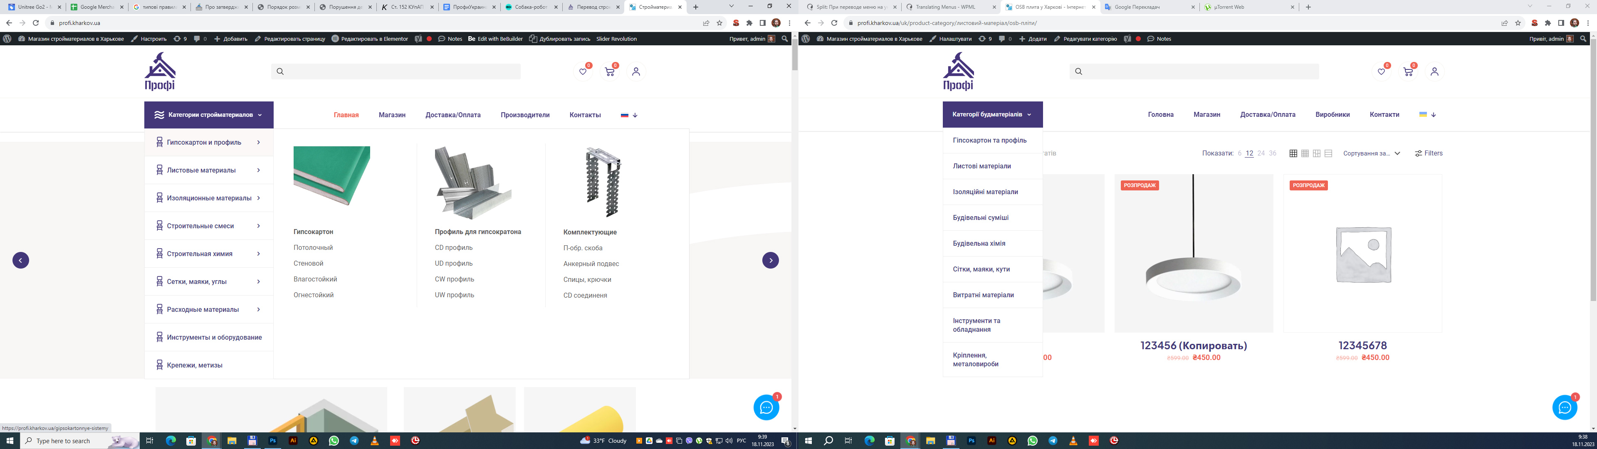Screen dimensions: 1597x449
Task: Open the Виробники menu item
Action: [x=1332, y=115]
